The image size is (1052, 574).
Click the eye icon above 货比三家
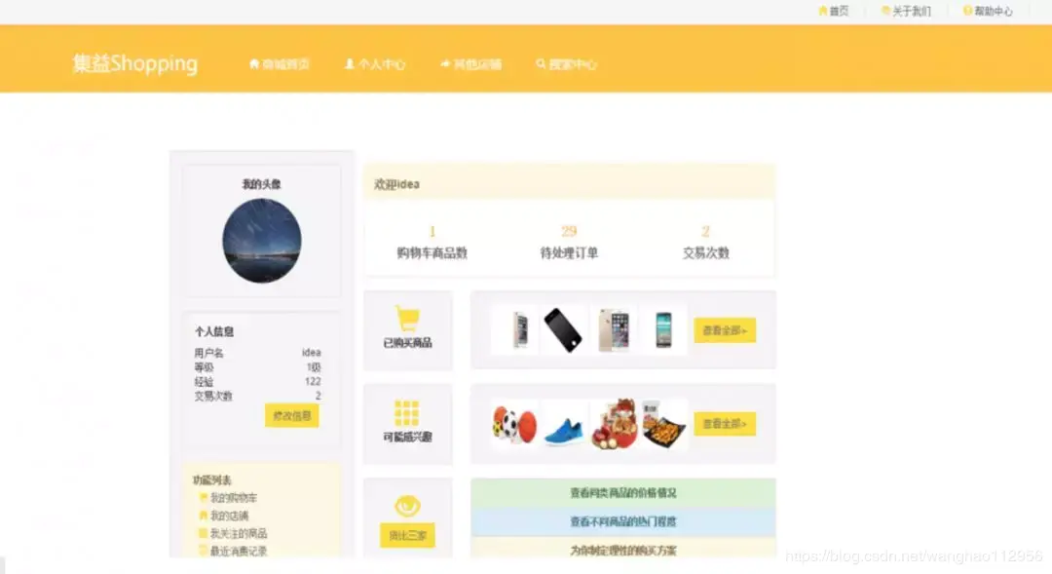(x=407, y=506)
